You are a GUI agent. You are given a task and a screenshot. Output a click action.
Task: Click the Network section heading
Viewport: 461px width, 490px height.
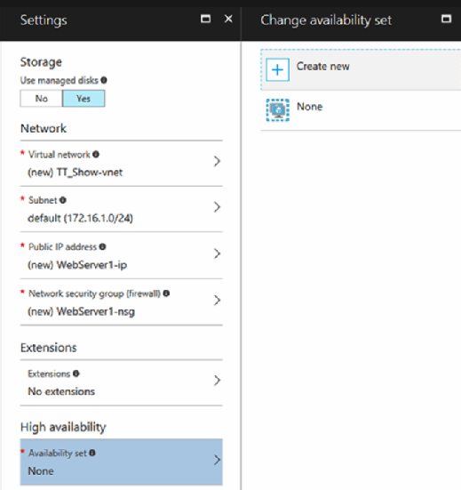tap(44, 128)
